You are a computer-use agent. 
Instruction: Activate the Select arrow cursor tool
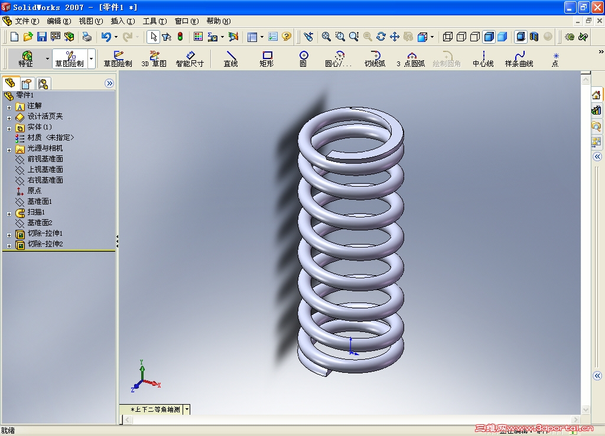pyautogui.click(x=153, y=37)
